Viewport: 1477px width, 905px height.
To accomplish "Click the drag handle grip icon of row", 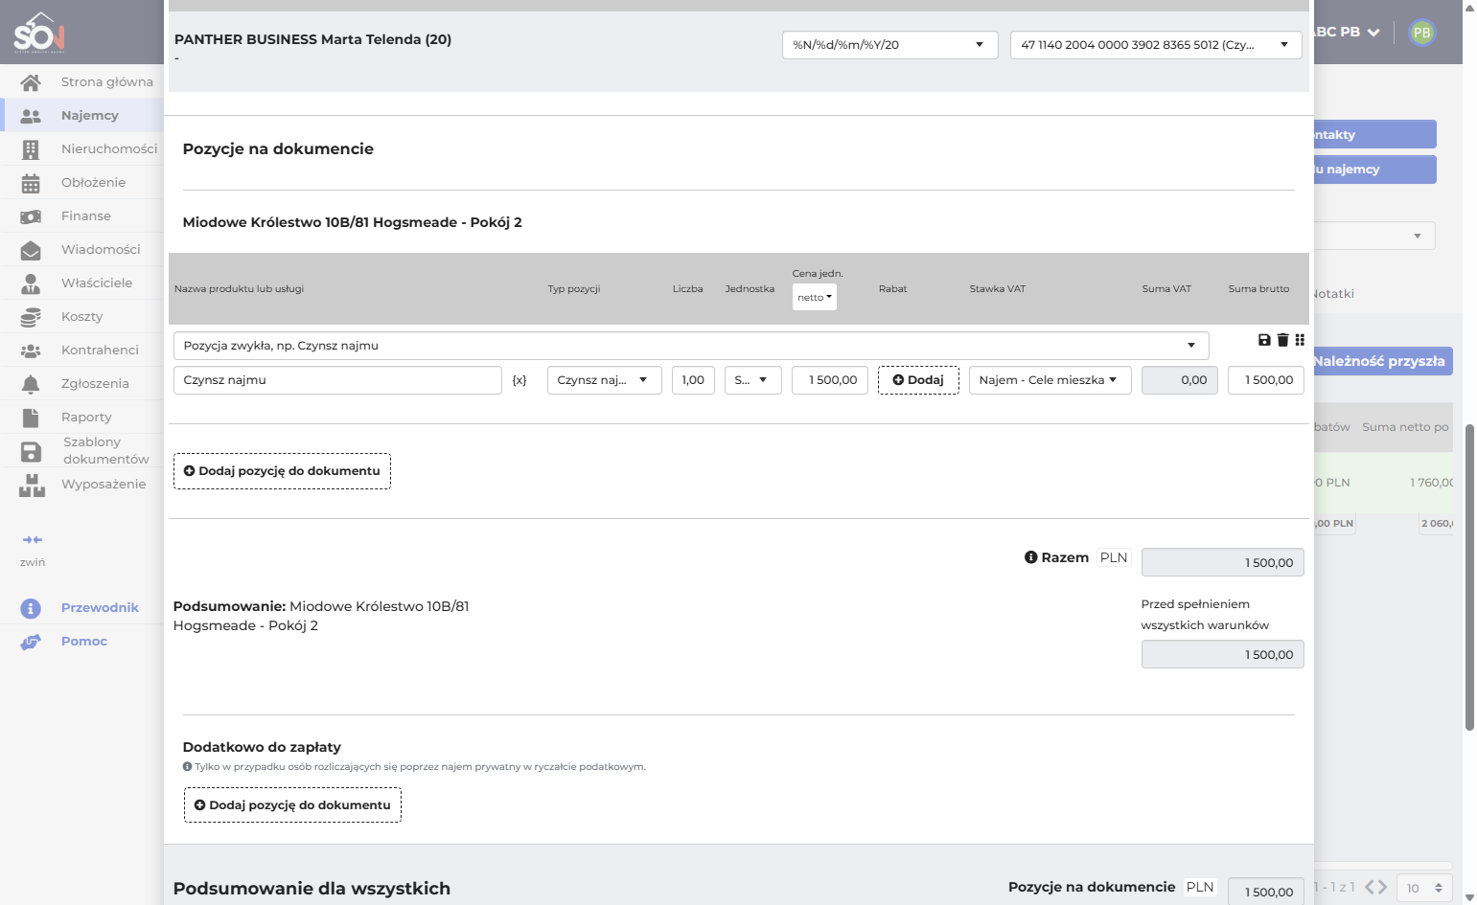I will tap(1300, 340).
